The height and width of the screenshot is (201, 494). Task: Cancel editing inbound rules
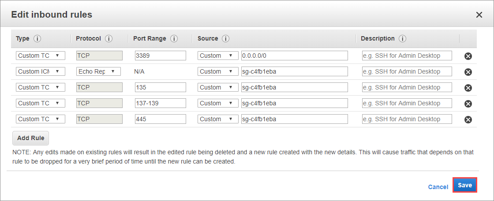[438, 187]
